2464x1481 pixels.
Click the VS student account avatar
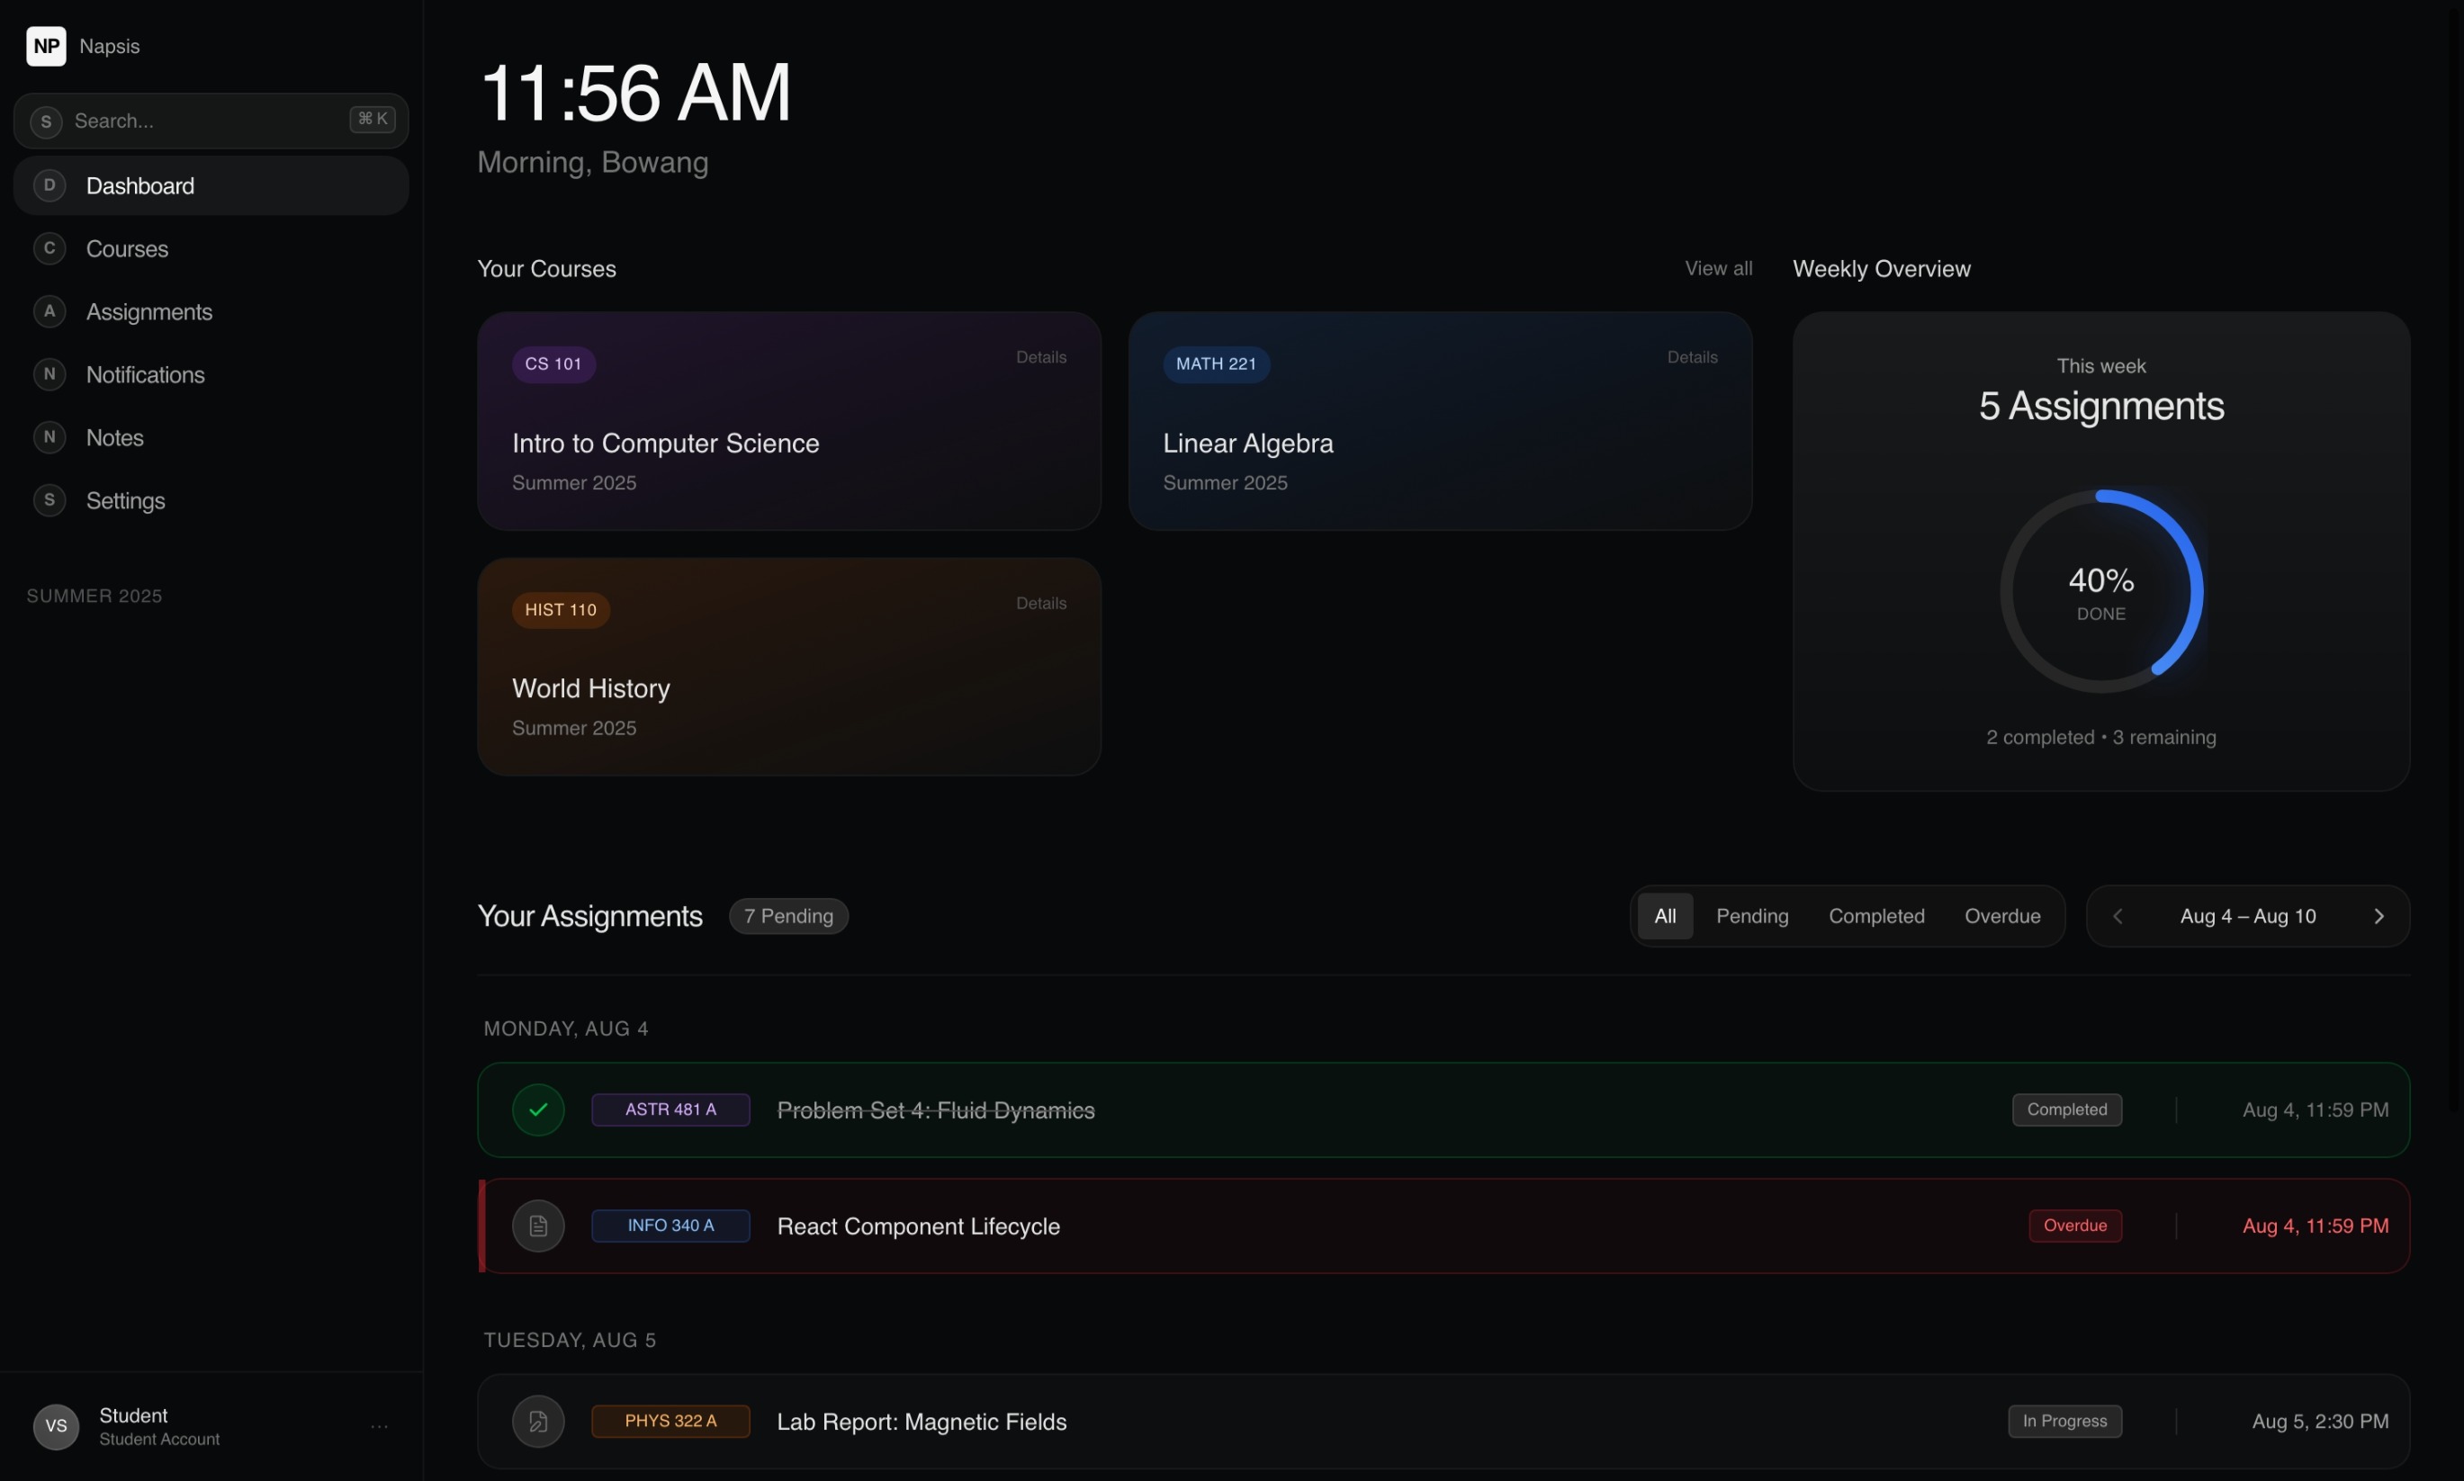[56, 1425]
